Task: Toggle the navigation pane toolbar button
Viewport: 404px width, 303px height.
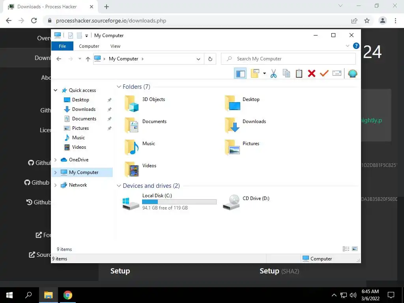Action: pyautogui.click(x=240, y=73)
